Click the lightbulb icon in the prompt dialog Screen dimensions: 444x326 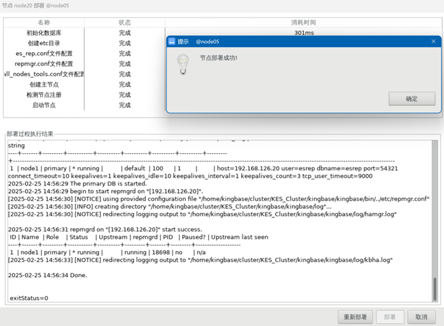click(183, 62)
